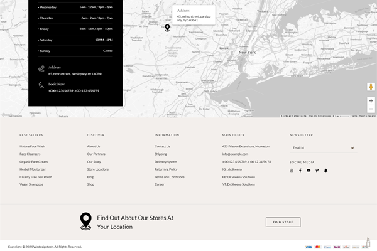Viewport: 377px width, 251px height.
Task: Focus the Email Id newsletter field
Action: 317,148
